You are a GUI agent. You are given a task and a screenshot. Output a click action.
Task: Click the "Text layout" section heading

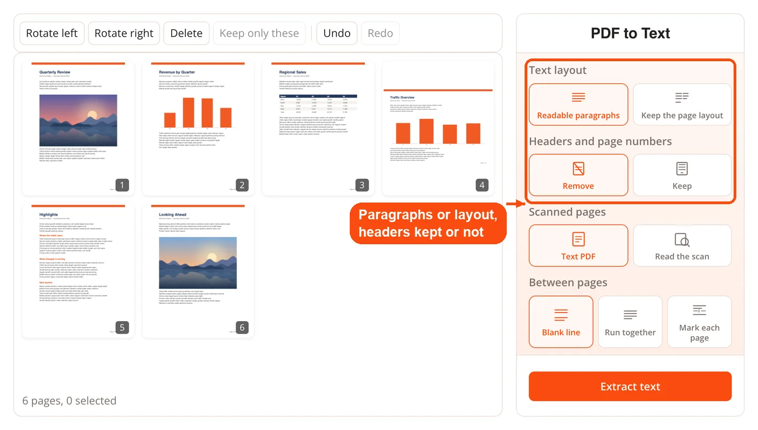pos(558,70)
